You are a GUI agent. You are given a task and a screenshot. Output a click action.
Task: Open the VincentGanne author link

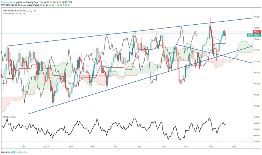coord(8,2)
